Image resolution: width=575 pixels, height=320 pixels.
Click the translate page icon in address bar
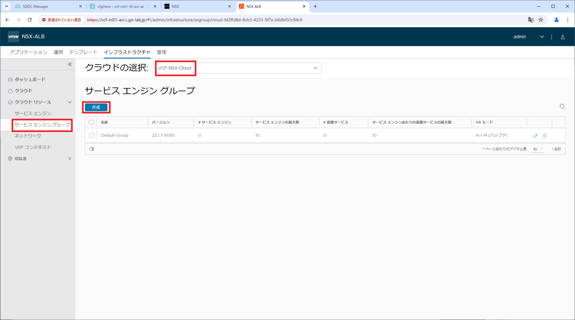tap(530, 20)
